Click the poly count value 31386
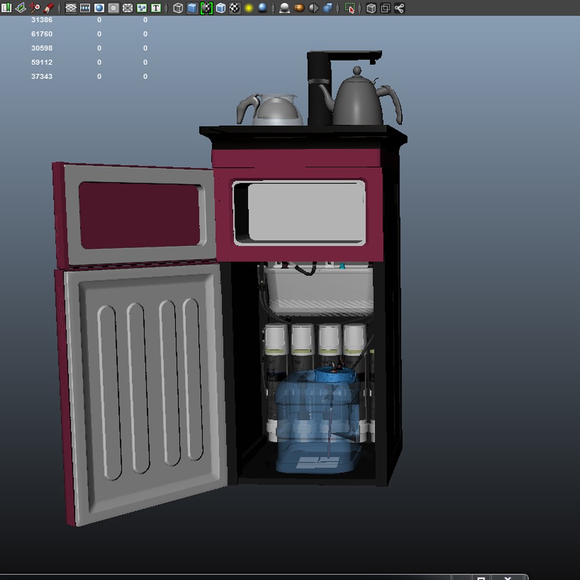580x580 pixels. [x=42, y=20]
